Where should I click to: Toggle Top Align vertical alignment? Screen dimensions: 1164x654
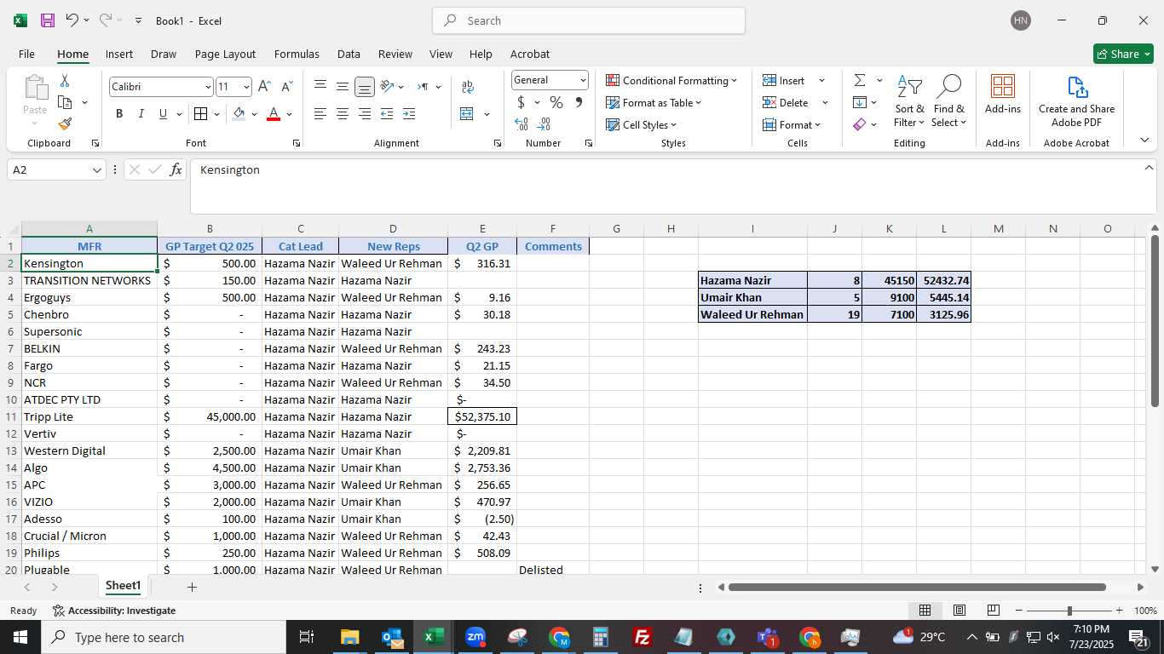coord(320,87)
